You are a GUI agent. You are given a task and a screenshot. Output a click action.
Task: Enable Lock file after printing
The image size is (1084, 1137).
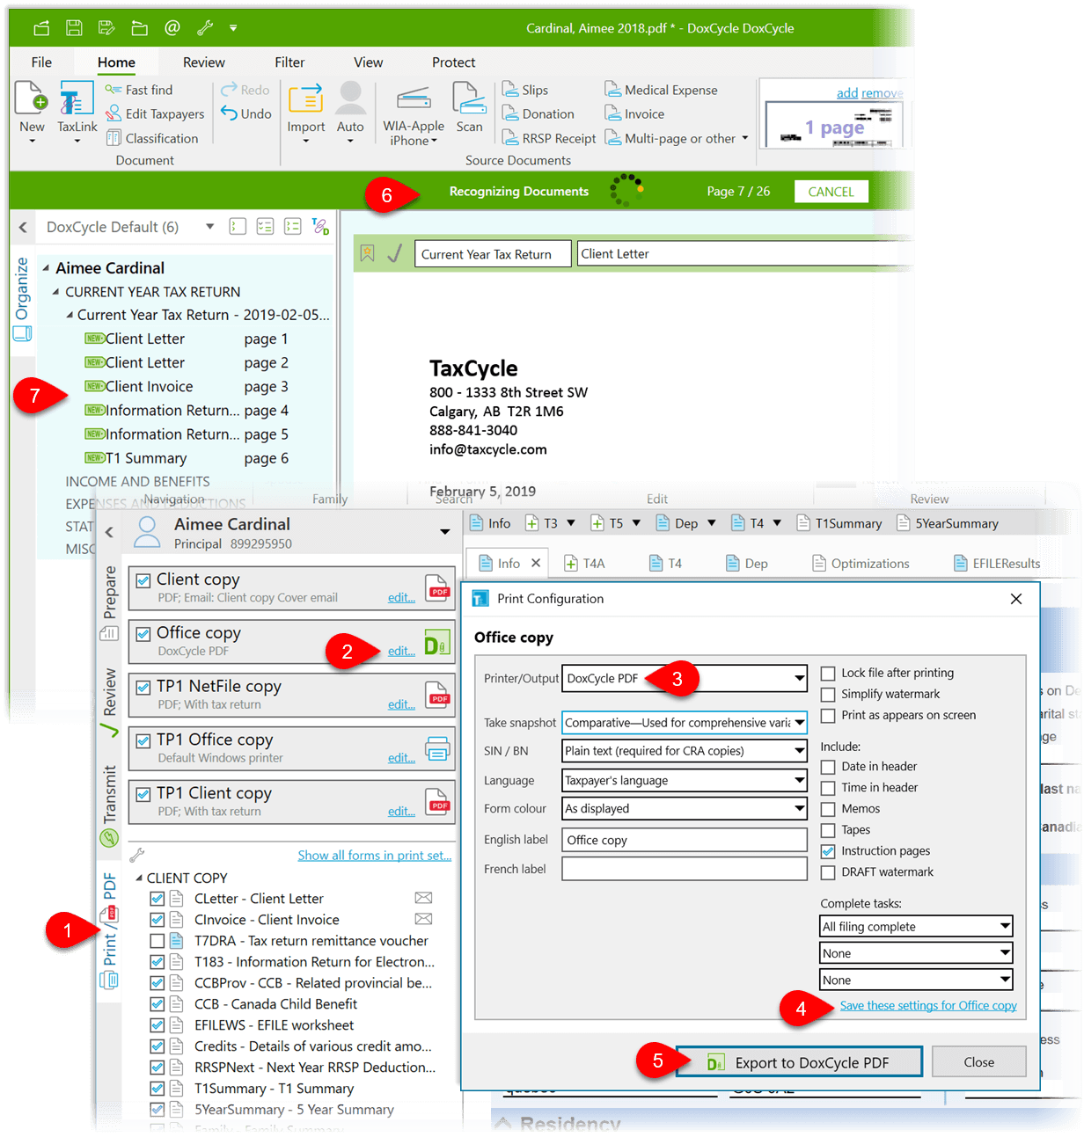click(x=828, y=673)
